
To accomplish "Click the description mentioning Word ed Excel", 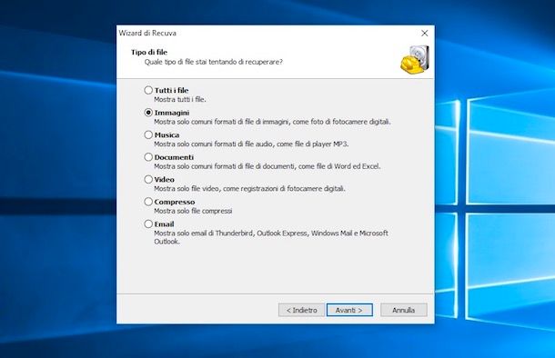I will point(267,166).
